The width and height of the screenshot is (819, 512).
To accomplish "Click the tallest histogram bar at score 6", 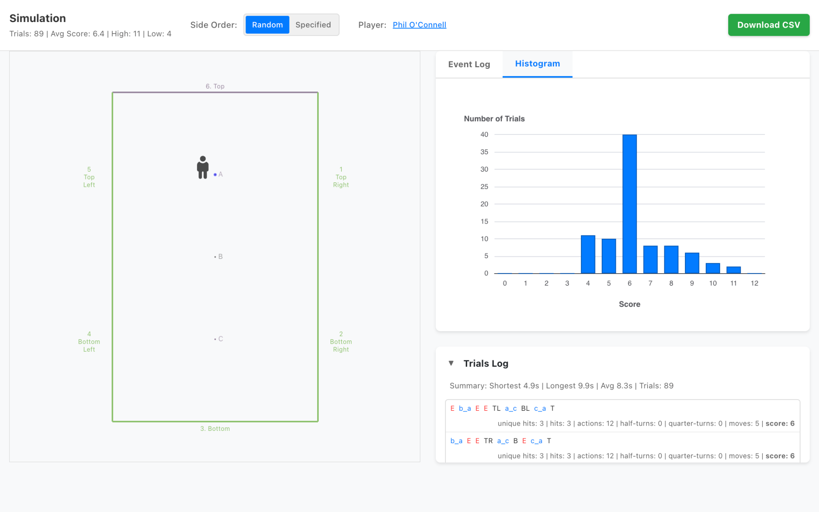I will click(629, 200).
